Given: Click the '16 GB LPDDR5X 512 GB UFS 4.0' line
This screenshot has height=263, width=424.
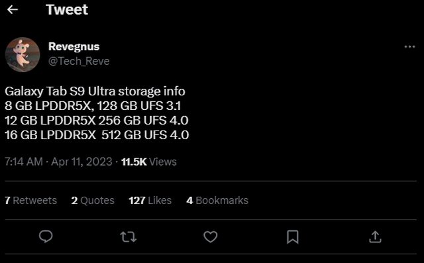Looking at the screenshot, I should pos(97,135).
